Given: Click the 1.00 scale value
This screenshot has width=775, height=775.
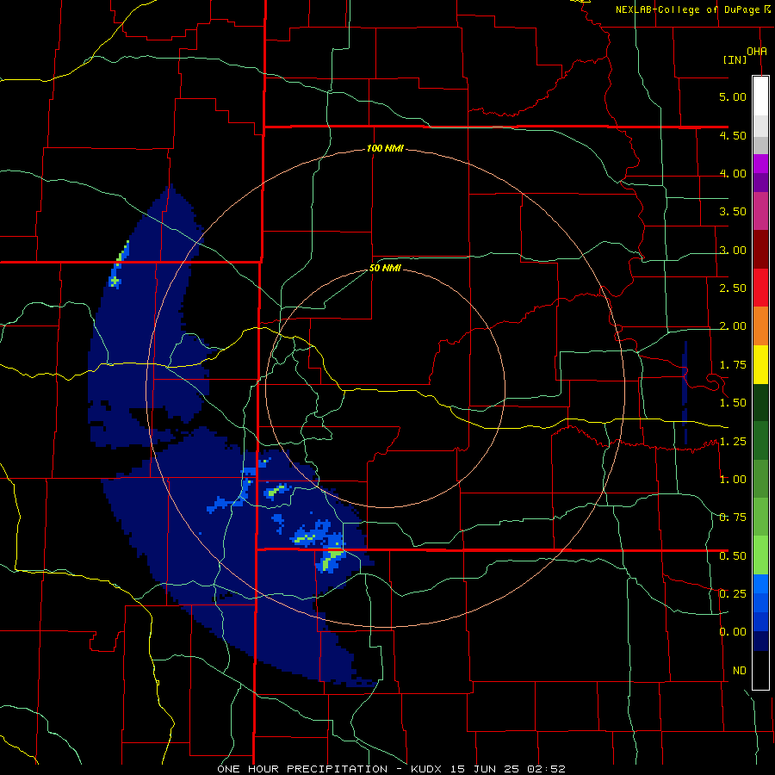Looking at the screenshot, I should [733, 480].
